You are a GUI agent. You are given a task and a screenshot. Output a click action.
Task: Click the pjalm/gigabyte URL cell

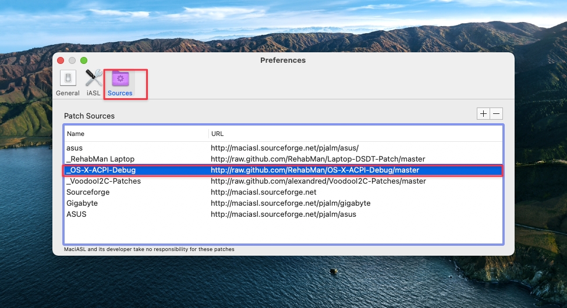click(x=290, y=203)
